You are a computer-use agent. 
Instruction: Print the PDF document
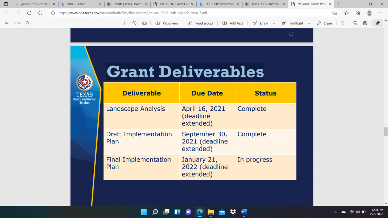(x=355, y=23)
